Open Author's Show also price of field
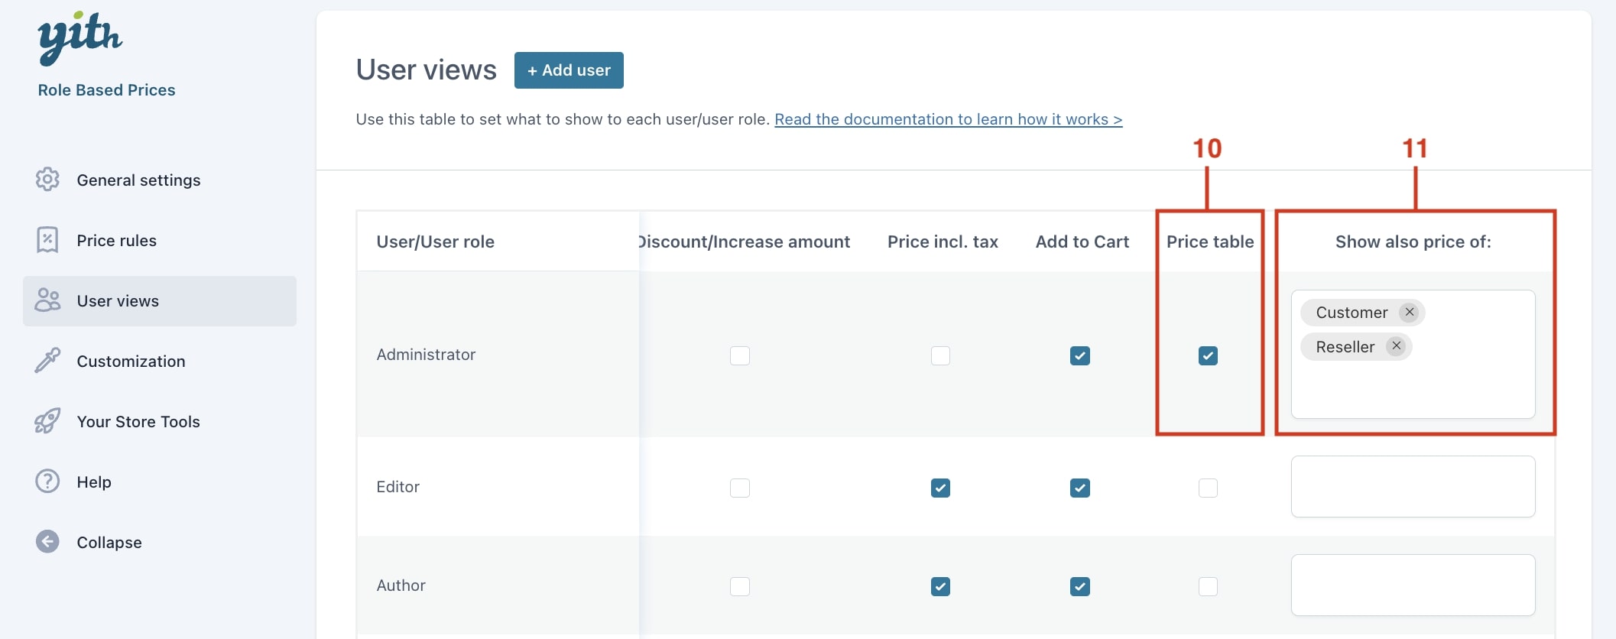 (1413, 585)
